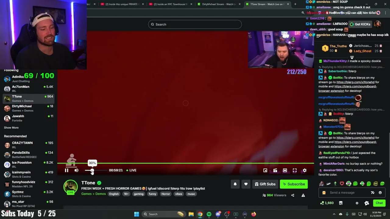Image resolution: width=390 pixels, height=219 pixels.
Task: Toggle theater mode in the player
Action: [285, 171]
